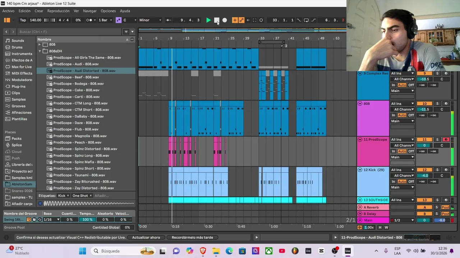Stop playback with the Stop button
The width and height of the screenshot is (460, 258).
(x=217, y=20)
